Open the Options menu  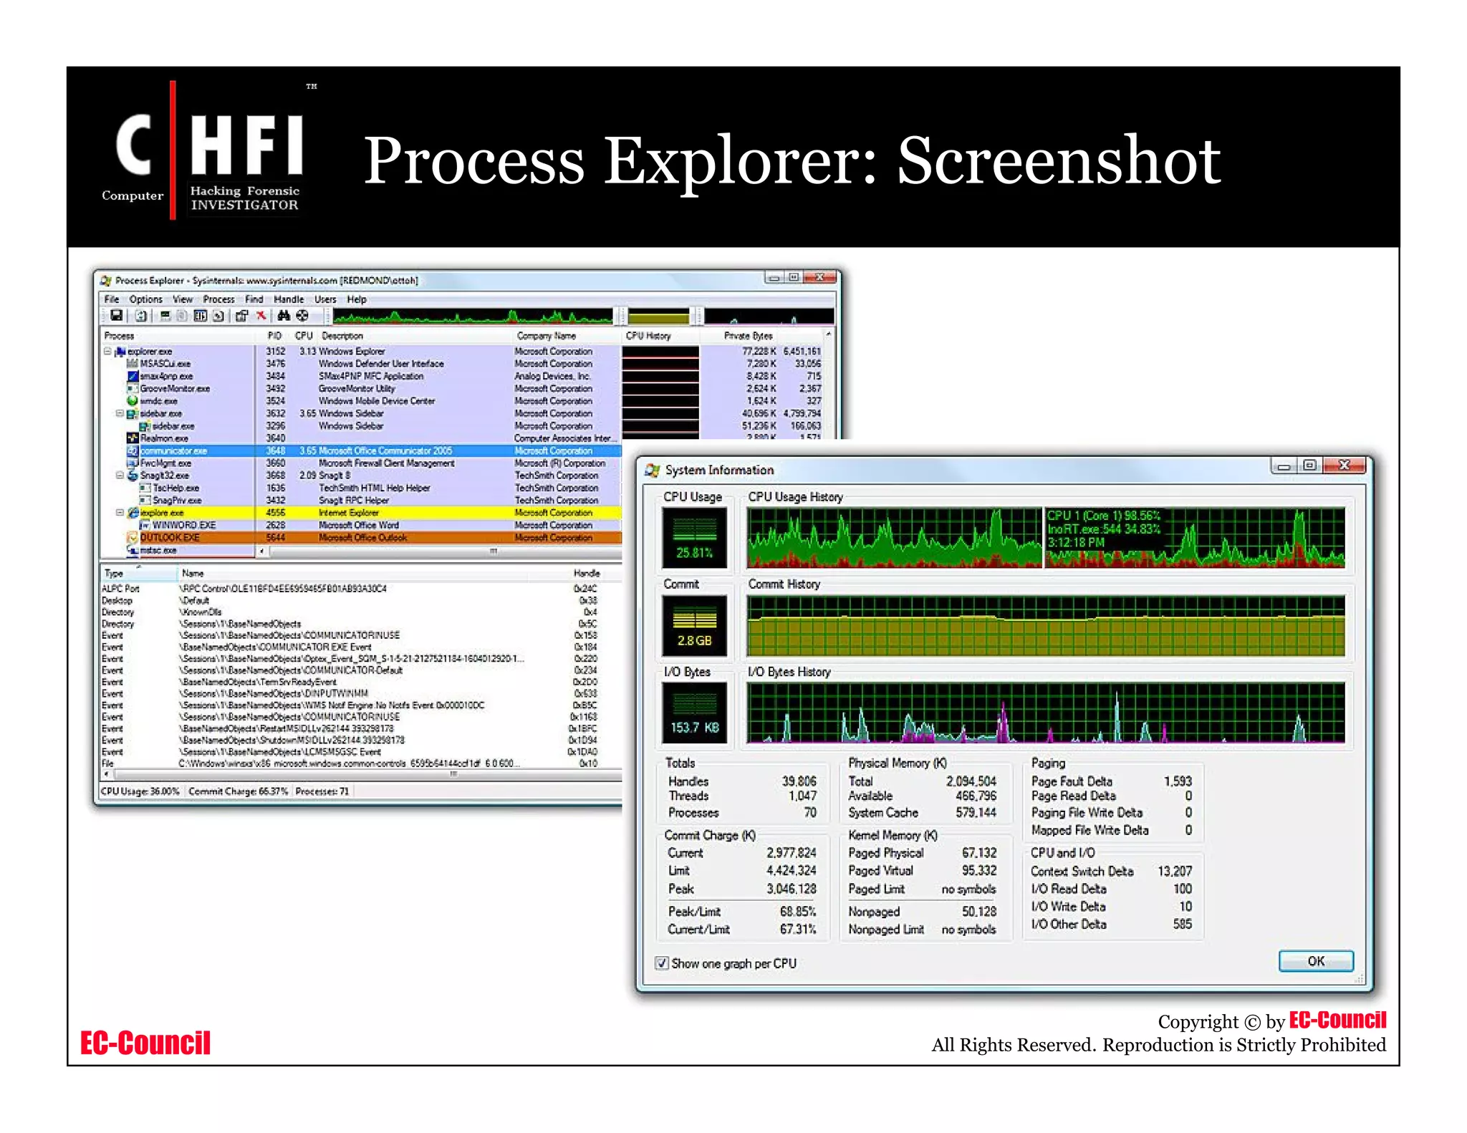pos(145,299)
